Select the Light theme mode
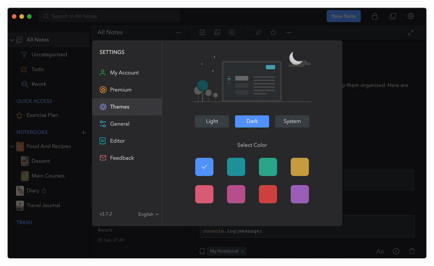The width and height of the screenshot is (434, 266). pyautogui.click(x=212, y=121)
